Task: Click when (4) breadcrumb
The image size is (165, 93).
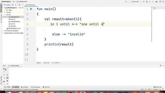Action: click(x=46, y=63)
